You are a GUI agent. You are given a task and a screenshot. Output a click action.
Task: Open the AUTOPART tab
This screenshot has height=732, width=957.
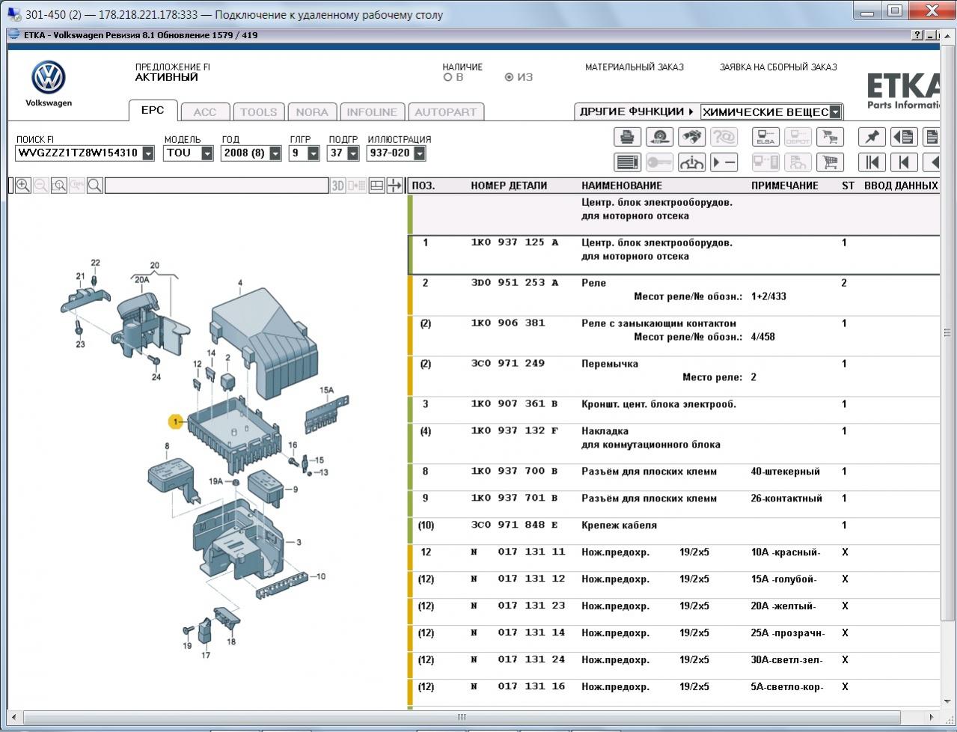click(446, 112)
